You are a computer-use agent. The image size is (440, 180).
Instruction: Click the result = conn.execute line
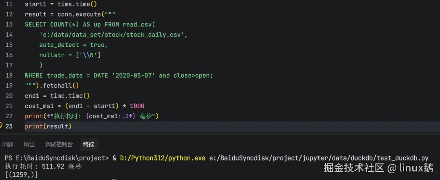coord(70,14)
